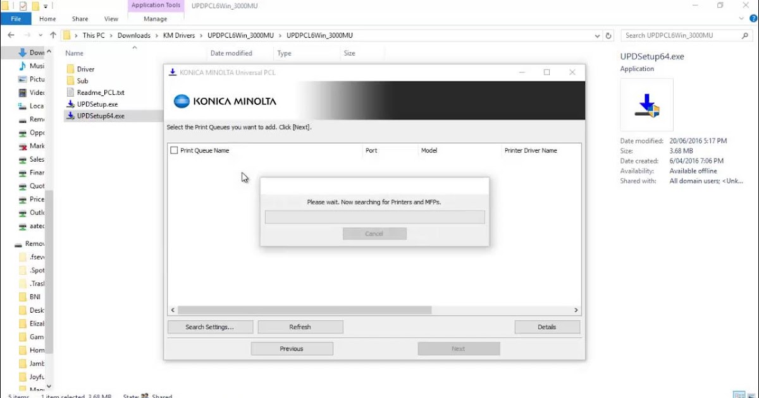Open the BNI folder in sidebar
The height and width of the screenshot is (398, 759).
31,297
